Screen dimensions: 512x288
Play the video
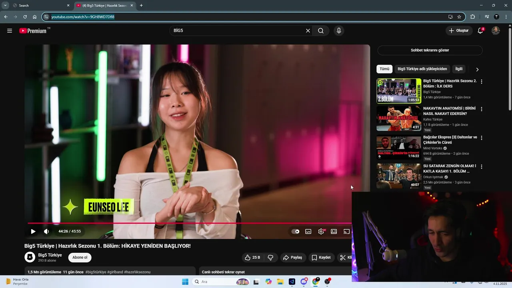[33, 231]
